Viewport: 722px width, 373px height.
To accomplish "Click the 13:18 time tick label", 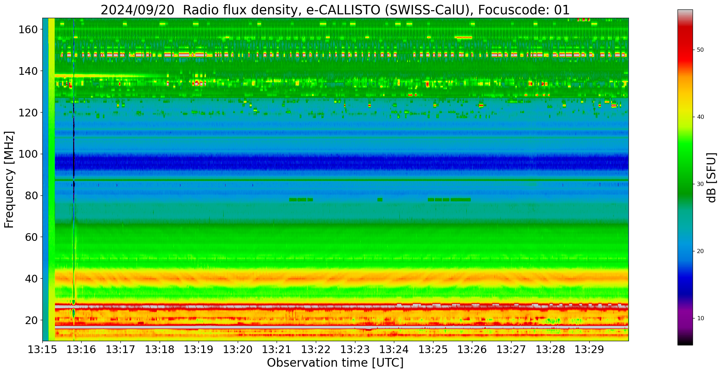I will [160, 349].
